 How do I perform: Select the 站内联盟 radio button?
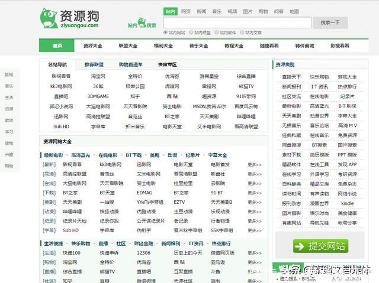(191, 32)
